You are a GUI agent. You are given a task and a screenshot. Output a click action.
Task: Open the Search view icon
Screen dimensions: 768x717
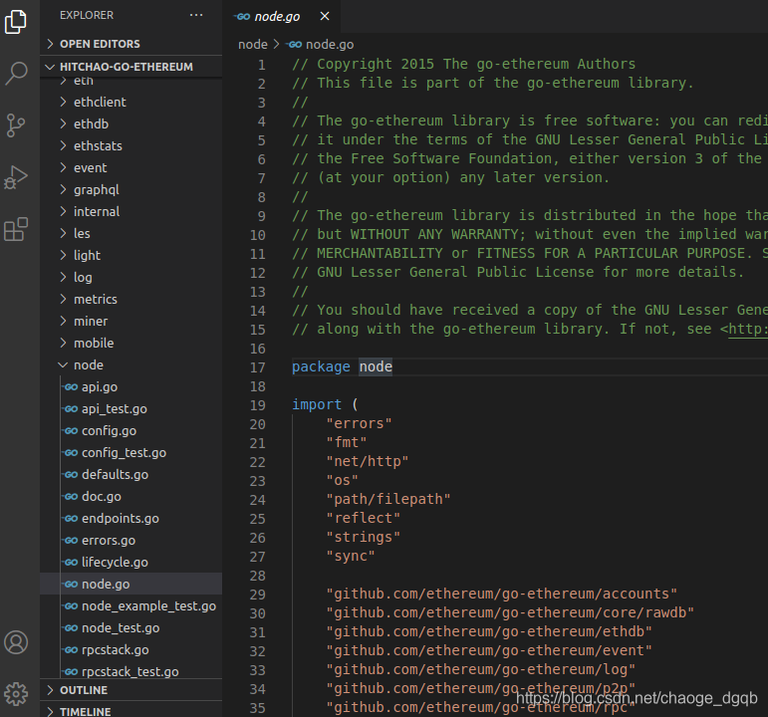[16, 74]
